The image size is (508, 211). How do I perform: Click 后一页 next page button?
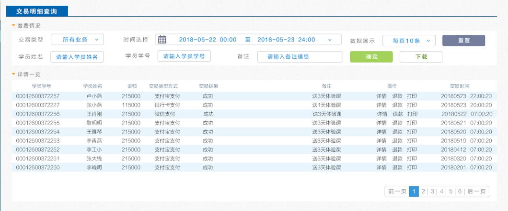click(477, 191)
